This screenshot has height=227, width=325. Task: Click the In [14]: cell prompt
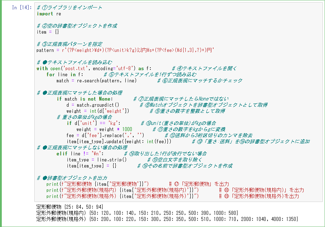pyautogui.click(x=22, y=8)
